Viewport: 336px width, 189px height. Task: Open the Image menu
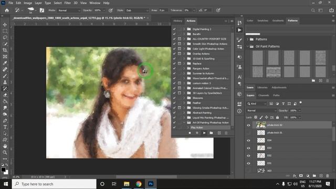[x=28, y=3]
